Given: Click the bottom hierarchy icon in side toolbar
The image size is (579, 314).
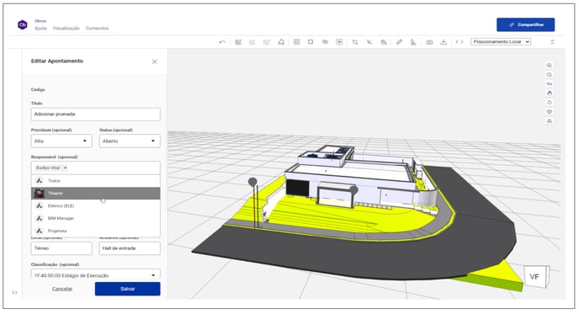Looking at the screenshot, I should [x=549, y=121].
